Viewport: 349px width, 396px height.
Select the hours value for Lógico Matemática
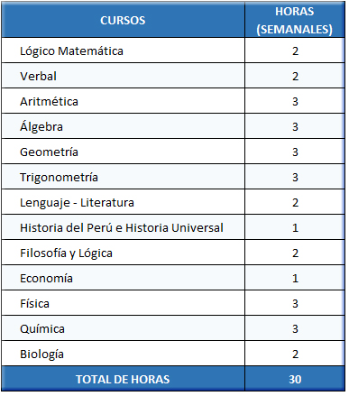point(295,51)
